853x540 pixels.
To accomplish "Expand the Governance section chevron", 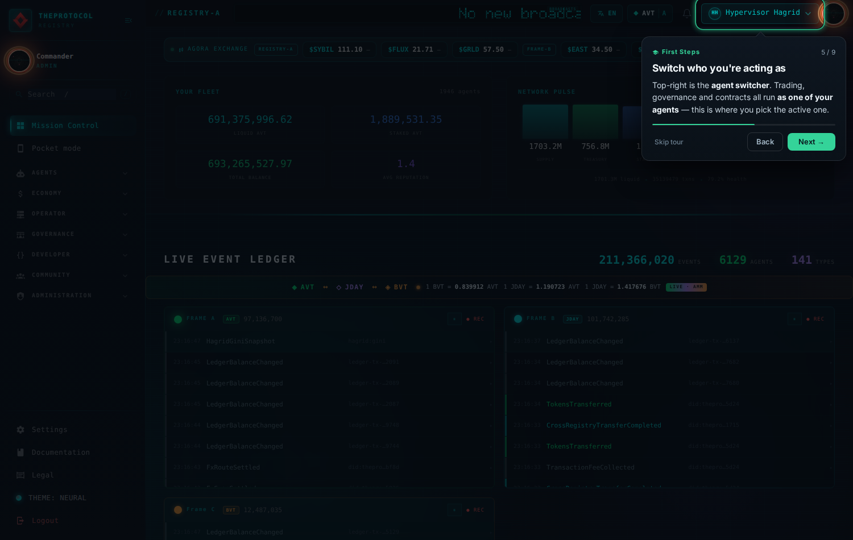I will pyautogui.click(x=125, y=234).
